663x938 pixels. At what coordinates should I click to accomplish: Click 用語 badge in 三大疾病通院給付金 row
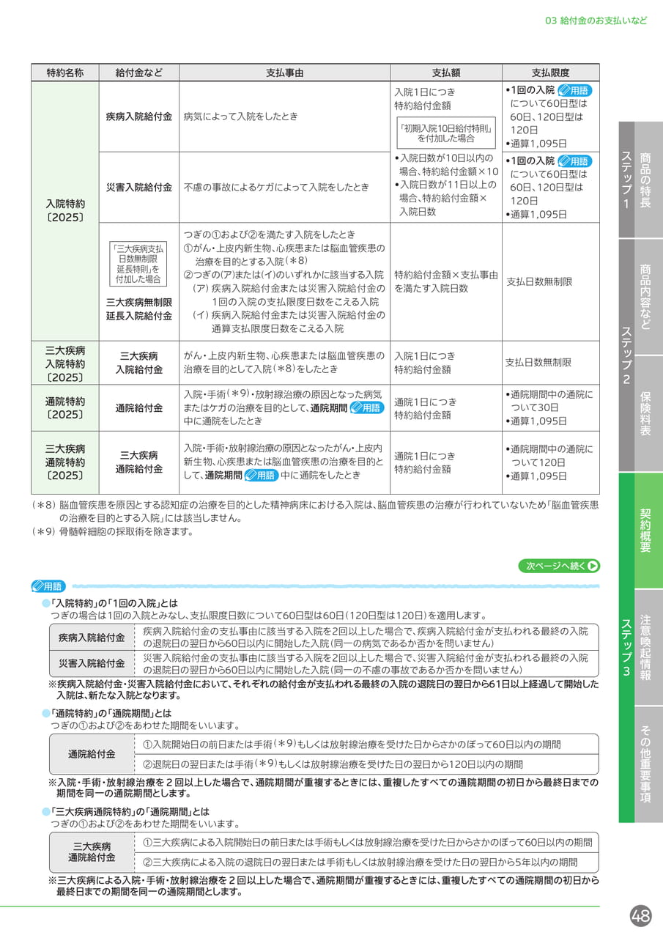(x=260, y=475)
